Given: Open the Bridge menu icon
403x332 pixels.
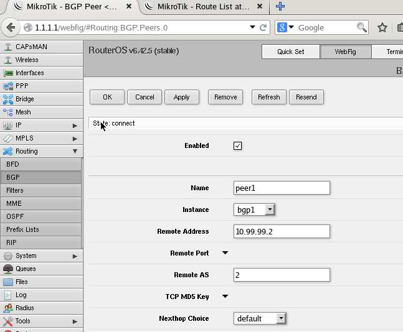Looking at the screenshot, I should (x=8, y=99).
